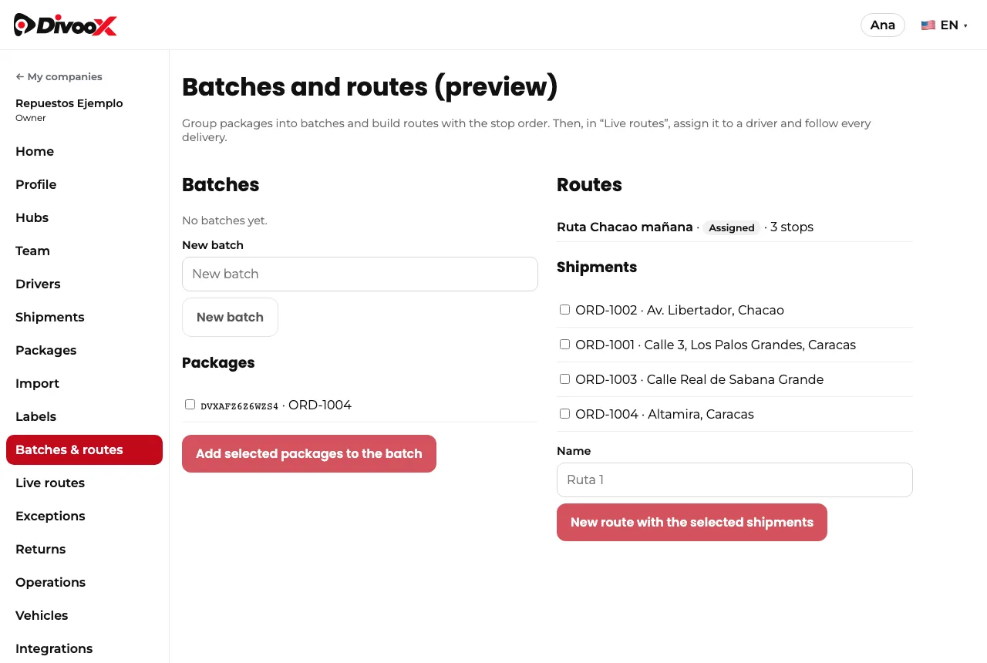
Task: Check the ORD-1003 Sabana Grande shipment
Action: 564,379
